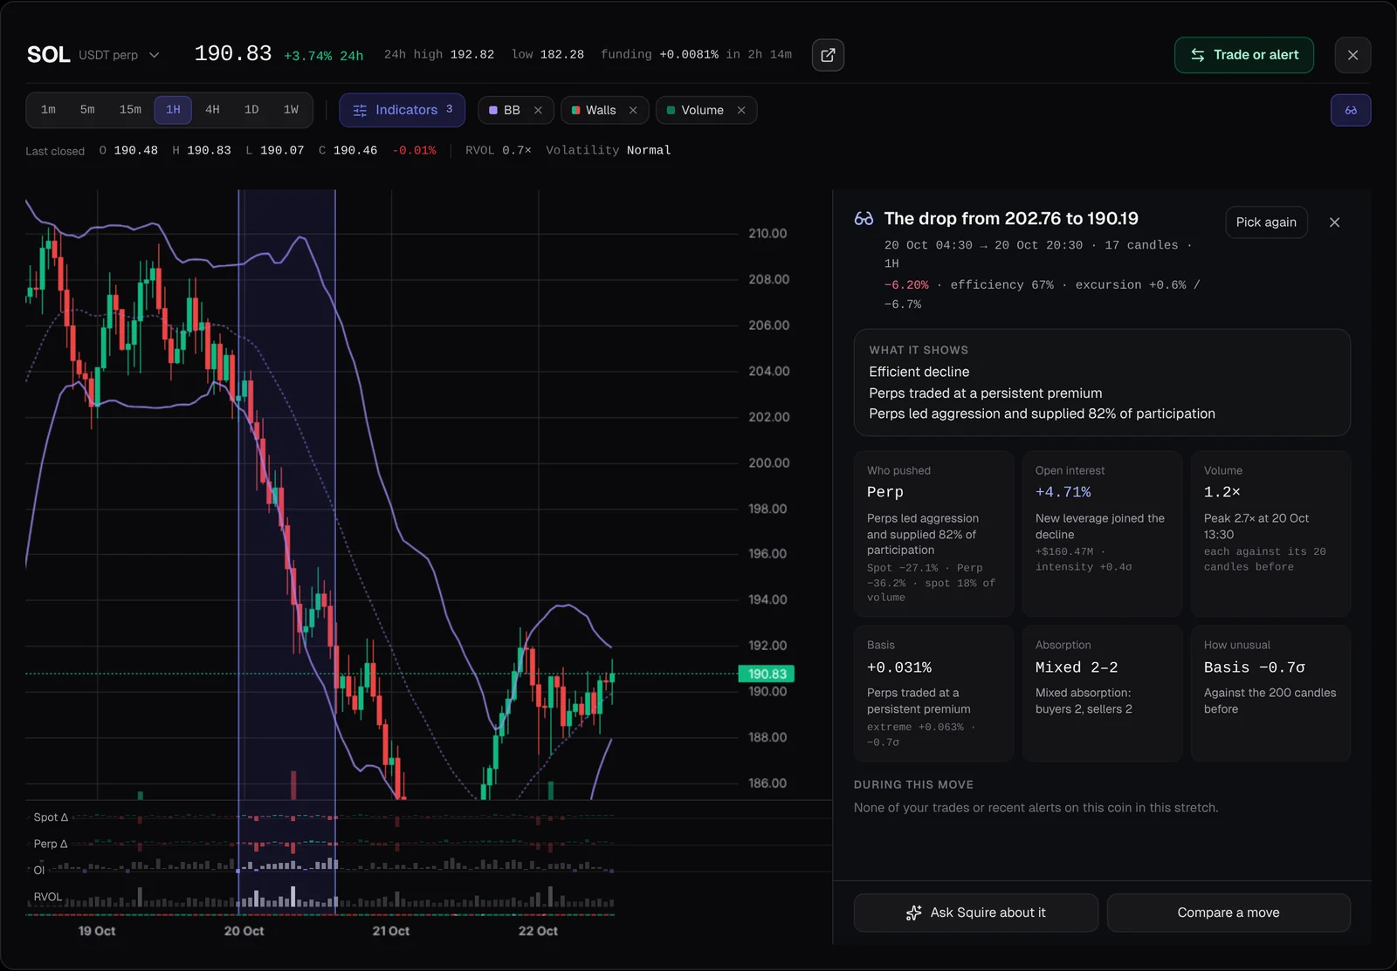Switch to the 1W timeframe

pos(291,110)
